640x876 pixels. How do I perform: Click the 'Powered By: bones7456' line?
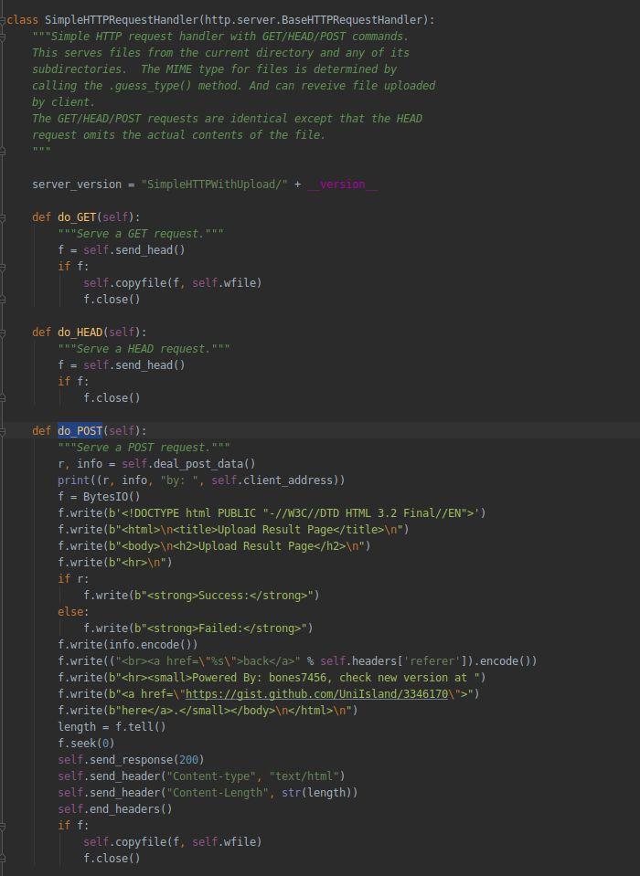click(272, 678)
